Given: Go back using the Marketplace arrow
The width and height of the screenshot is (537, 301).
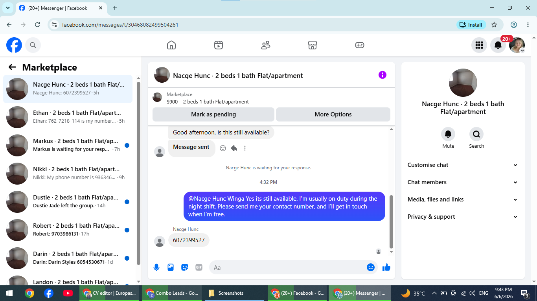Looking at the screenshot, I should pos(12,67).
